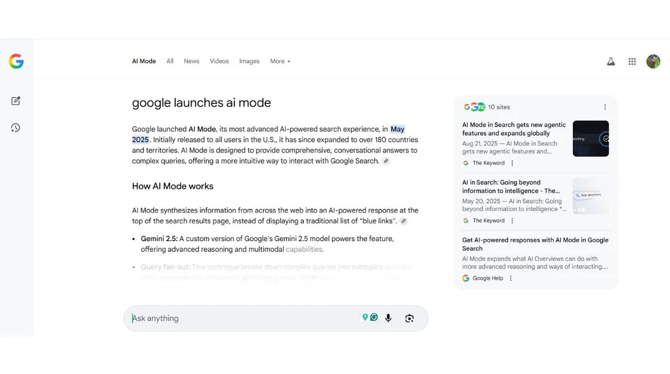Viewport: 670px width, 374px height.
Task: Click the "google launches ai mode" title
Action: (x=202, y=103)
